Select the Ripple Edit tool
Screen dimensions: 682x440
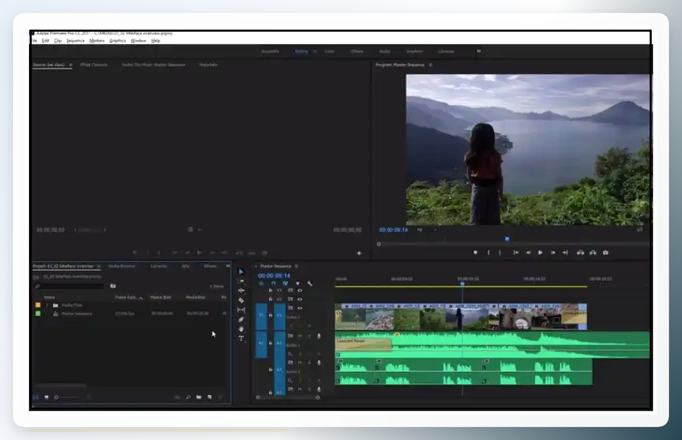[x=241, y=291]
